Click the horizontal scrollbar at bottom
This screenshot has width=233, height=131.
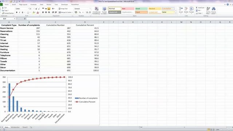(x=185, y=127)
